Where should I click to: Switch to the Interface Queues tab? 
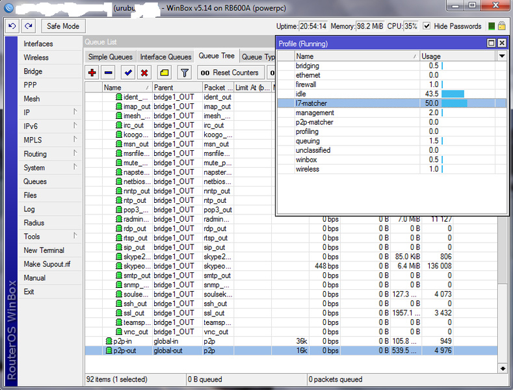(165, 57)
